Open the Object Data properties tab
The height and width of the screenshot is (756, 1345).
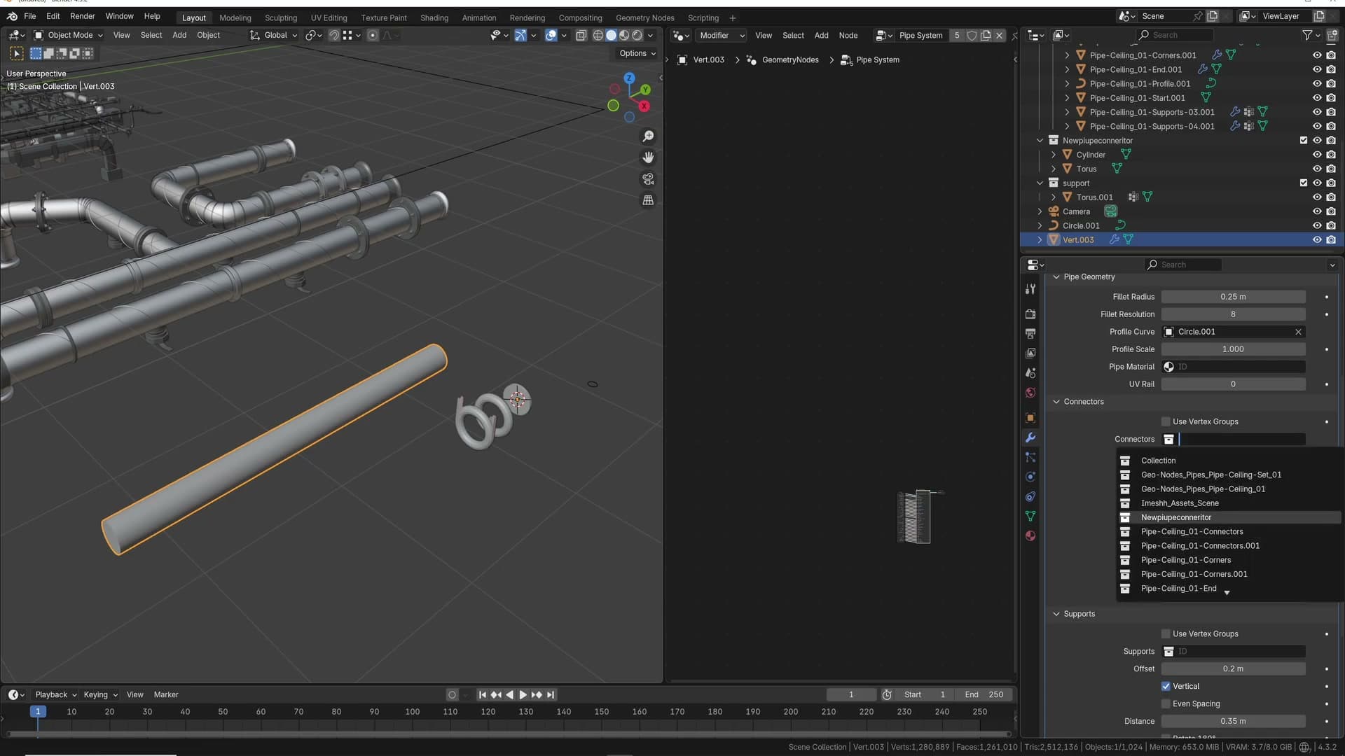[x=1030, y=516]
